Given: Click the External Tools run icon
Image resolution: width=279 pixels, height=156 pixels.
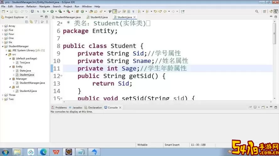Looking at the screenshot, I should click(x=68, y=12).
